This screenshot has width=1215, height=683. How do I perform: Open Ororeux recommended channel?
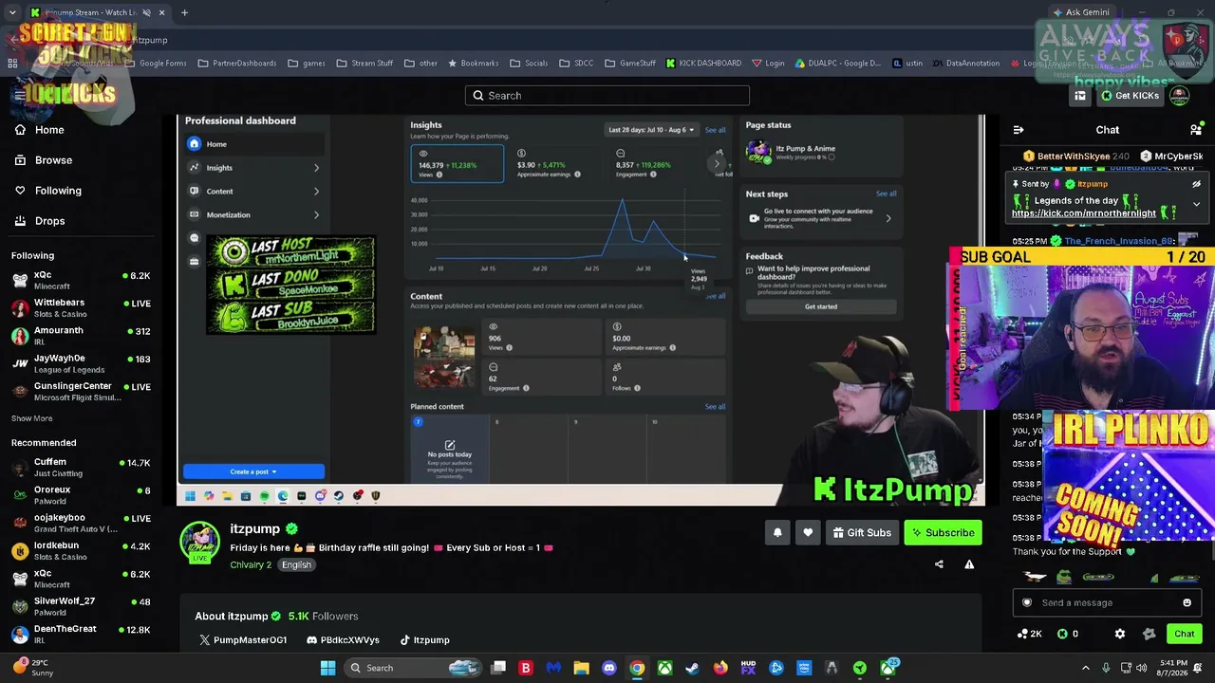pos(80,495)
